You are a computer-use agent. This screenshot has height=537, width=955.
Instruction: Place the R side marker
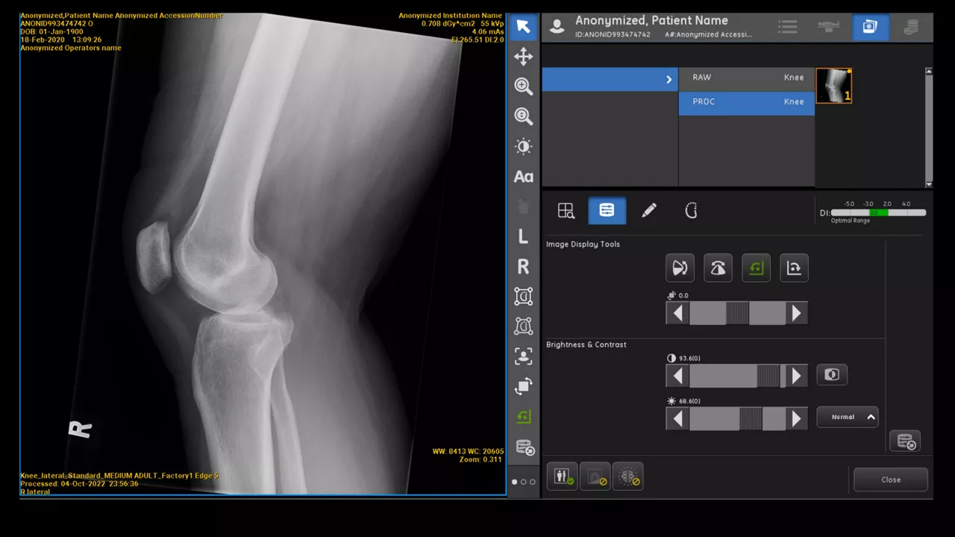tap(523, 266)
